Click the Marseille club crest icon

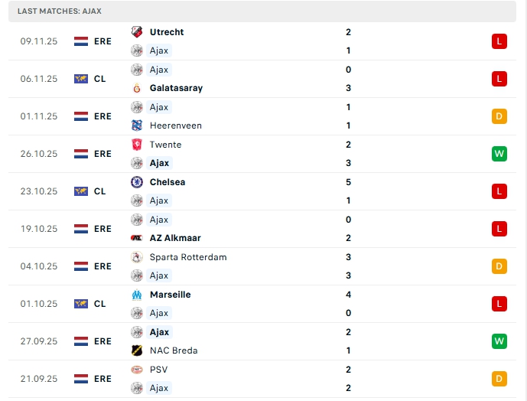click(x=137, y=295)
